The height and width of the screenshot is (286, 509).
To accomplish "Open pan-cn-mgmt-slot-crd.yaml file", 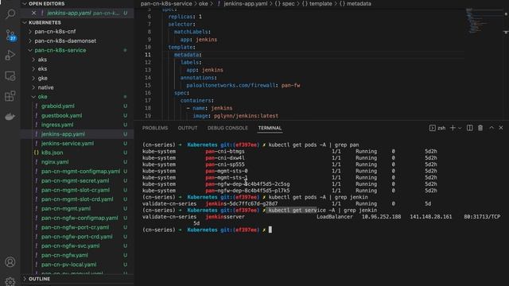I will click(x=77, y=199).
